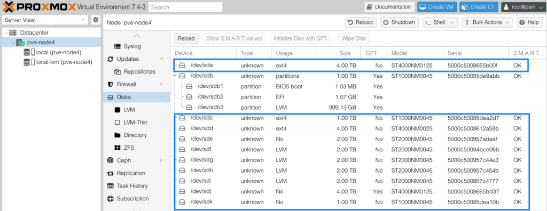Click the LVM filled square icon

click(117, 110)
